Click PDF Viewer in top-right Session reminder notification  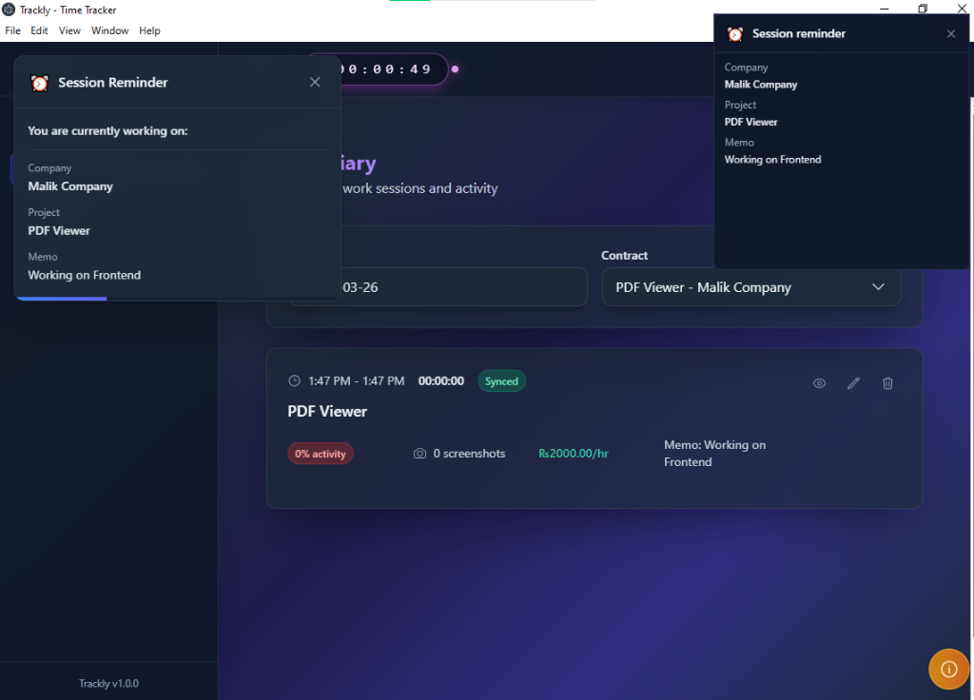(751, 122)
